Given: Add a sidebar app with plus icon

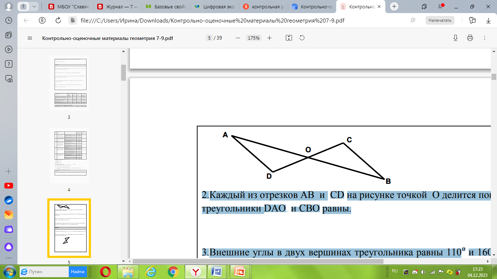Looking at the screenshot, I should tap(9, 171).
